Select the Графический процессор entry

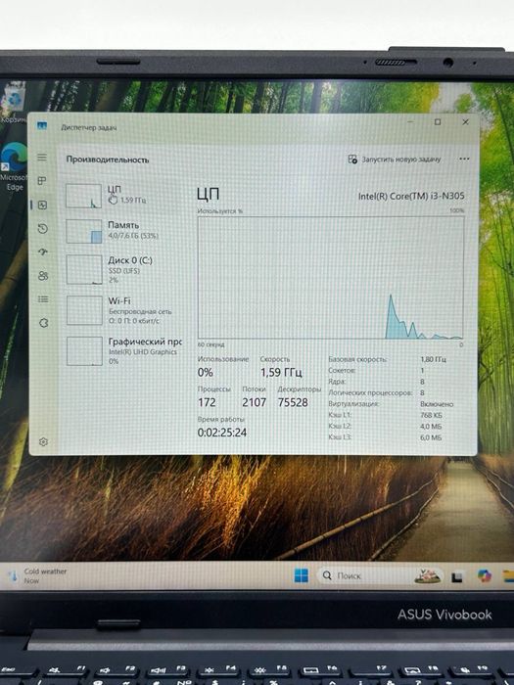pyautogui.click(x=124, y=350)
